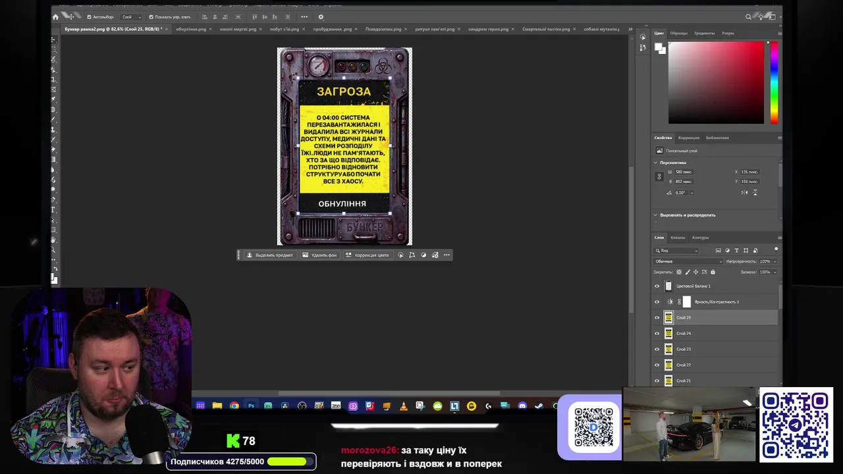
Task: Click the Photoshop icon in the taskbar
Action: [x=251, y=406]
